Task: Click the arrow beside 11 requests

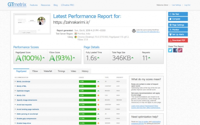Action: pos(149,58)
